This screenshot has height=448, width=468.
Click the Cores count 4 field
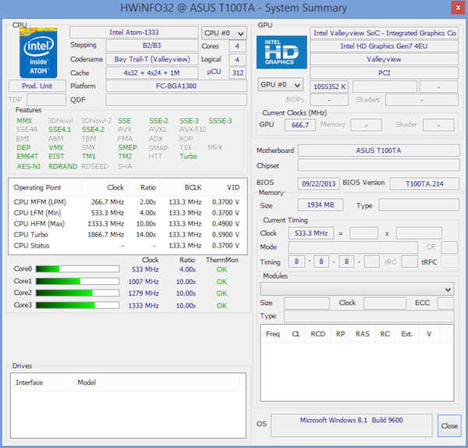[238, 46]
